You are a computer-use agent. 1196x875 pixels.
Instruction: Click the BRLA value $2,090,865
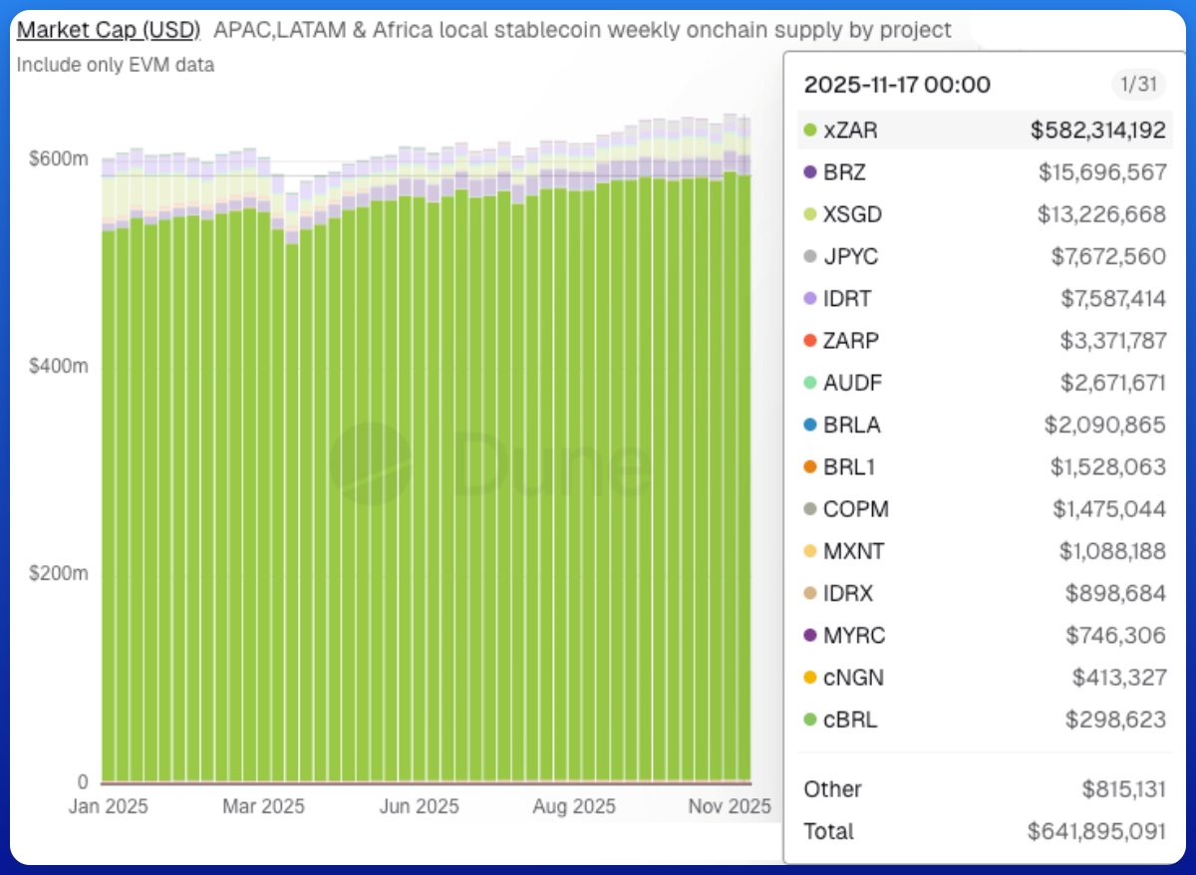click(1105, 425)
